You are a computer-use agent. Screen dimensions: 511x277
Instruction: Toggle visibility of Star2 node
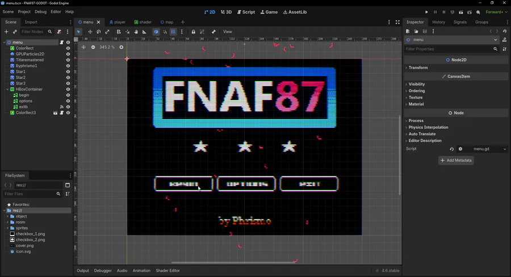[68, 78]
